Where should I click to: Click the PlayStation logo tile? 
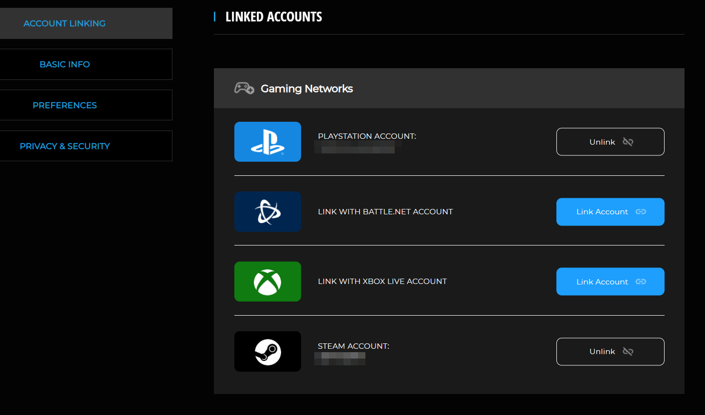click(267, 142)
